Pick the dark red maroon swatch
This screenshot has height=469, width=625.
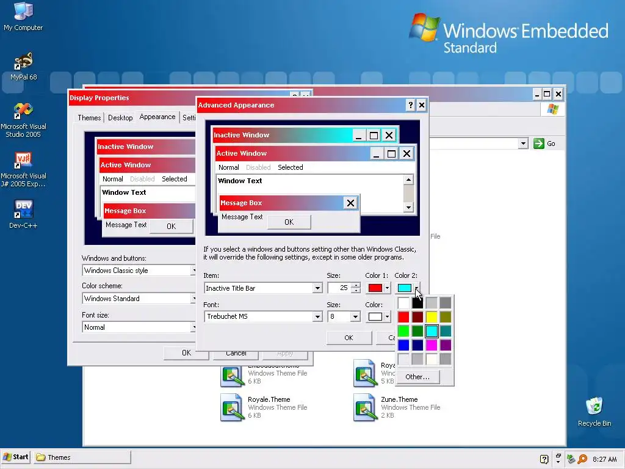417,317
